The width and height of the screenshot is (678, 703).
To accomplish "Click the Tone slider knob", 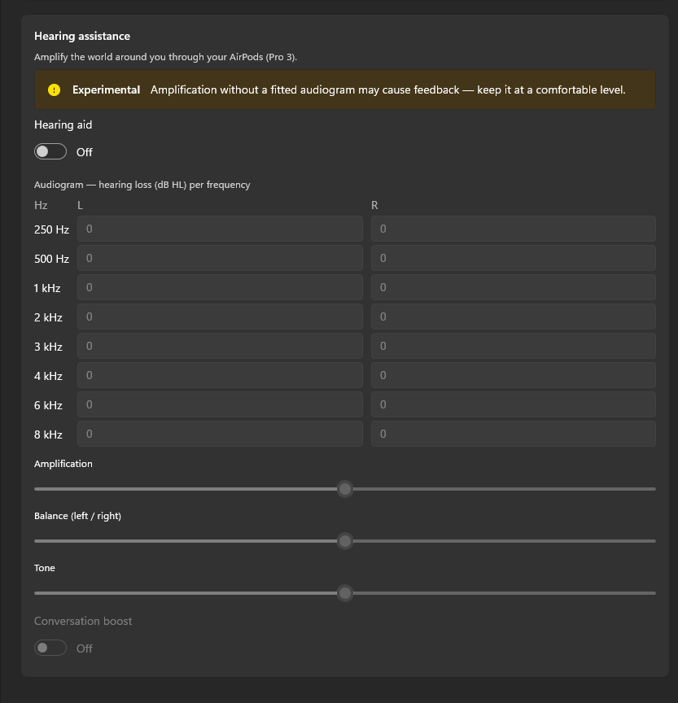I will (345, 592).
